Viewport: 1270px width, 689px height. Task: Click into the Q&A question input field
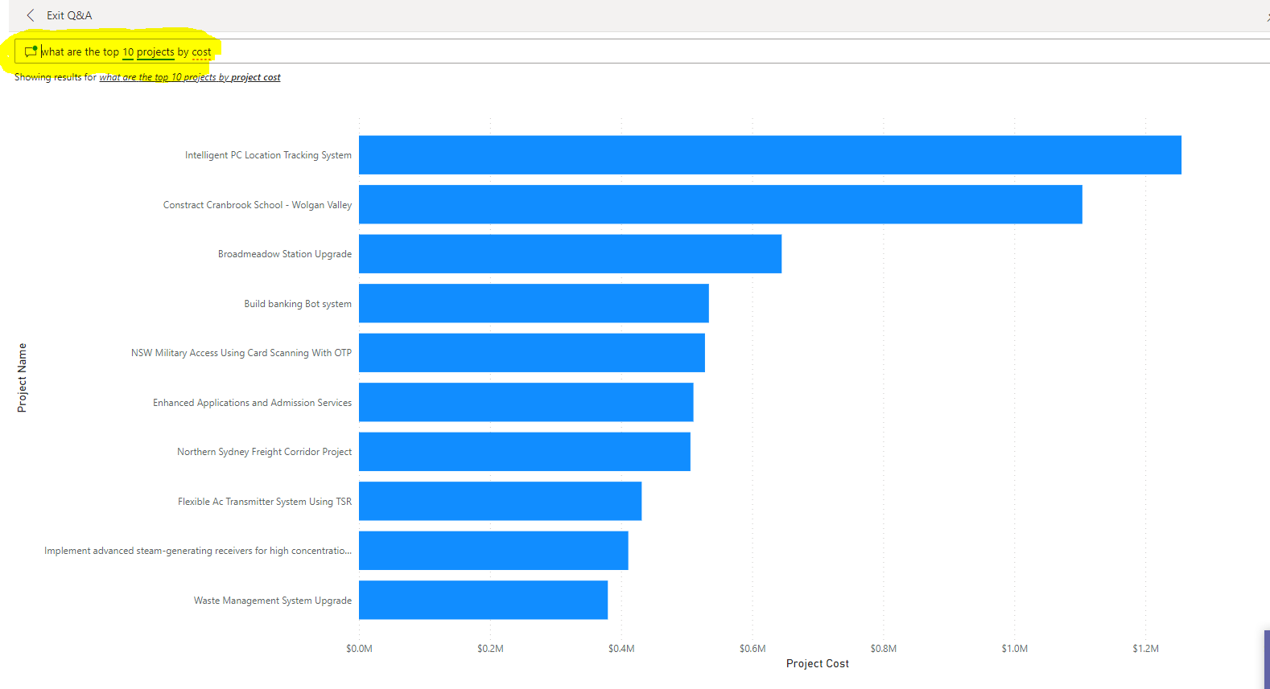point(642,51)
